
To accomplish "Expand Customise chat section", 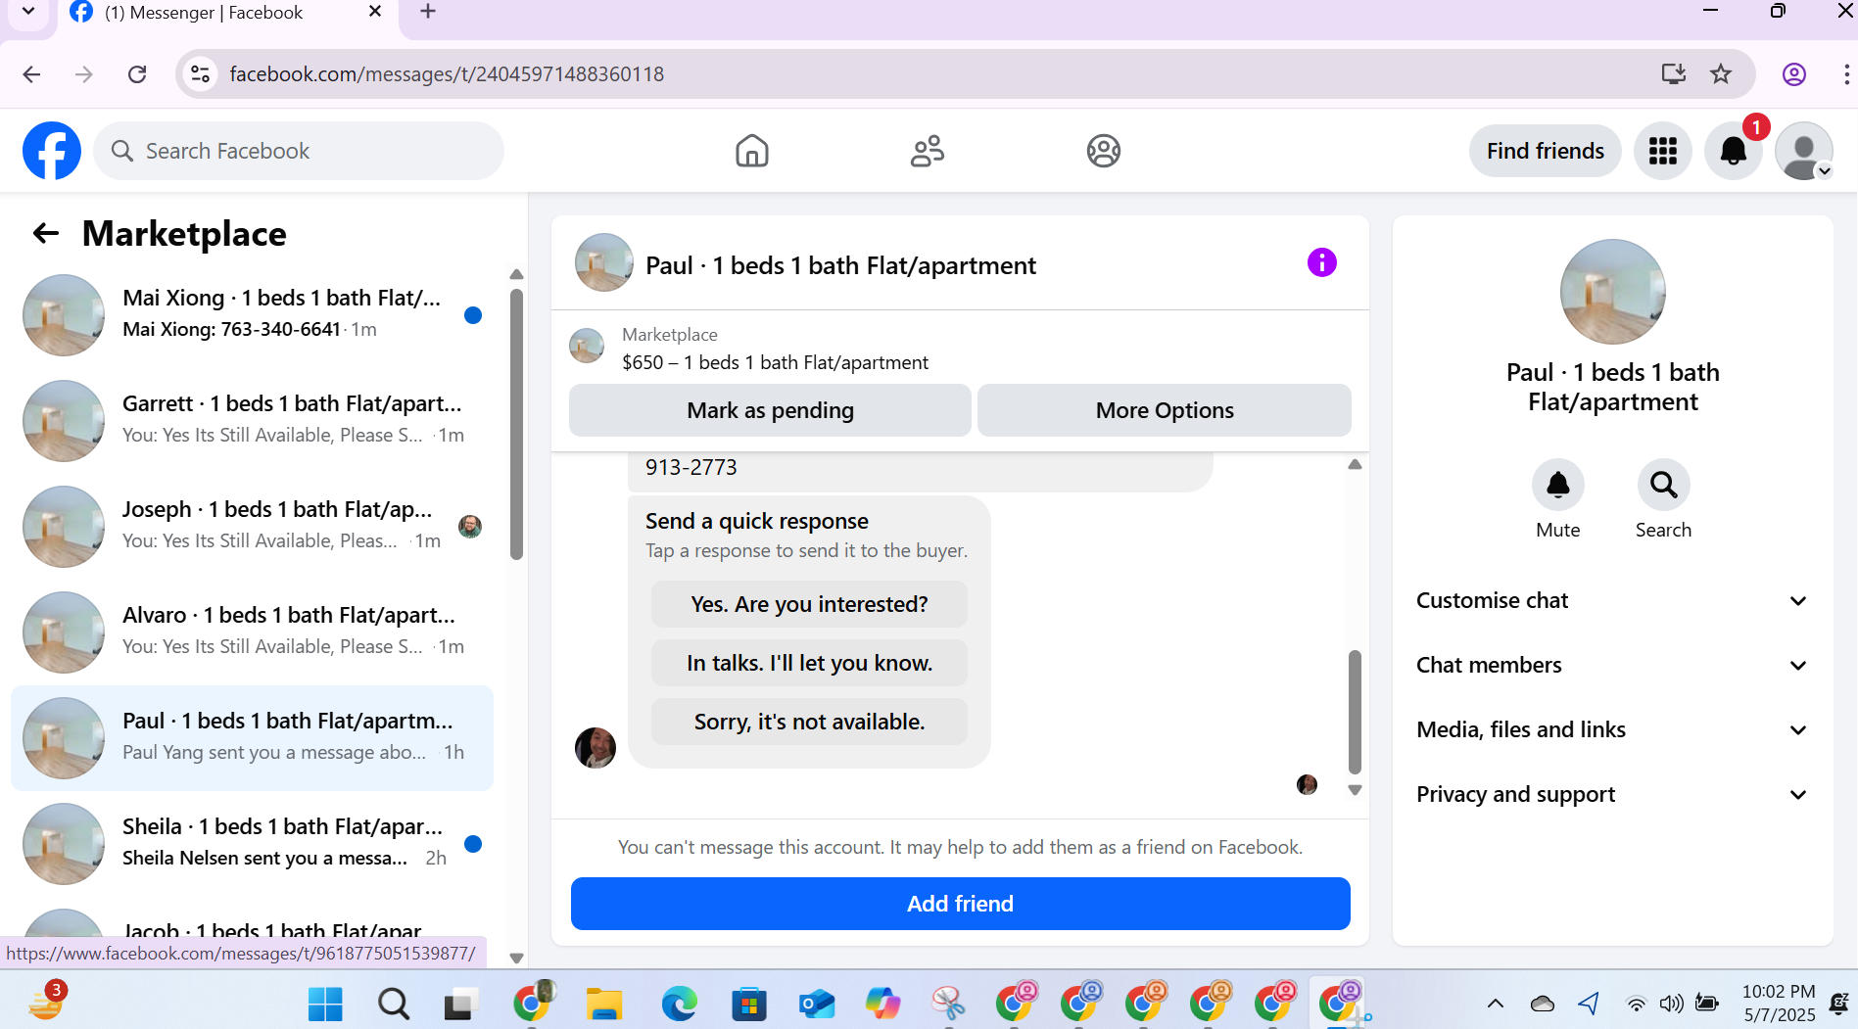I will click(x=1612, y=601).
